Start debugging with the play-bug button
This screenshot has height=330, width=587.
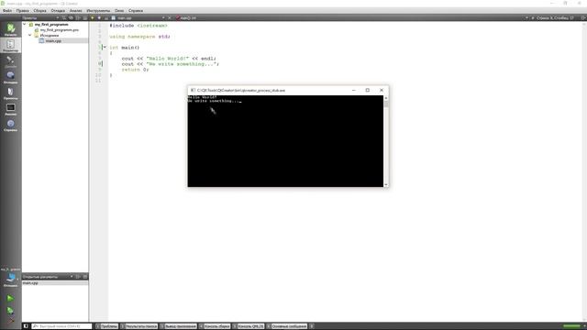10,310
